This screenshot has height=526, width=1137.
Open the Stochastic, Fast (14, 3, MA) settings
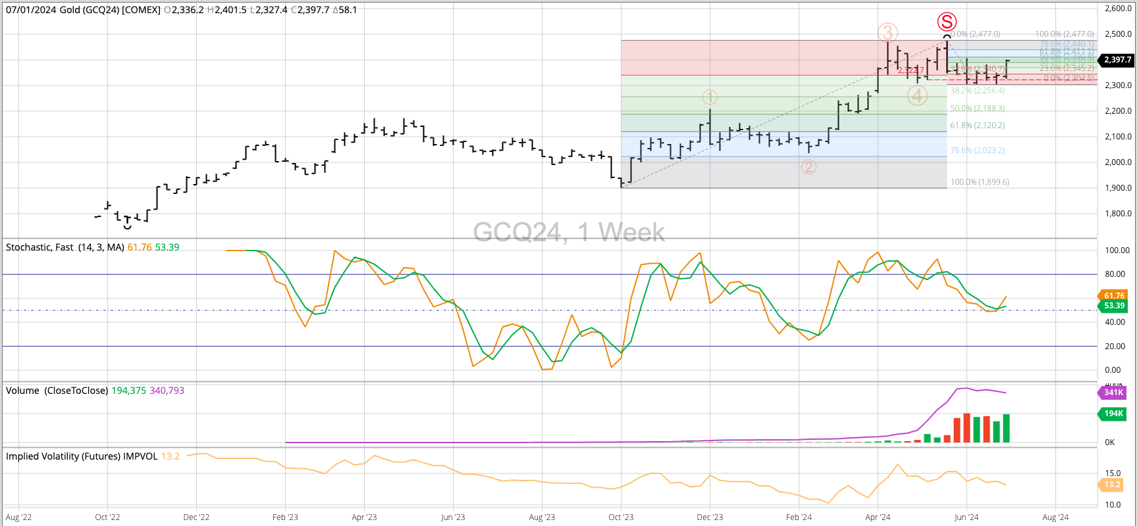65,247
